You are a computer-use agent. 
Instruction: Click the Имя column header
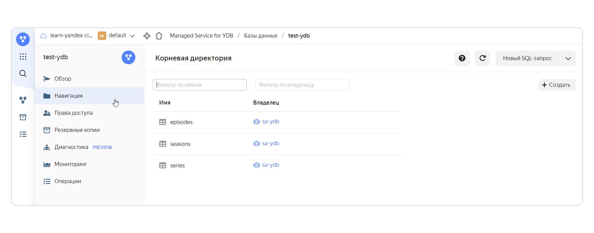(x=165, y=102)
